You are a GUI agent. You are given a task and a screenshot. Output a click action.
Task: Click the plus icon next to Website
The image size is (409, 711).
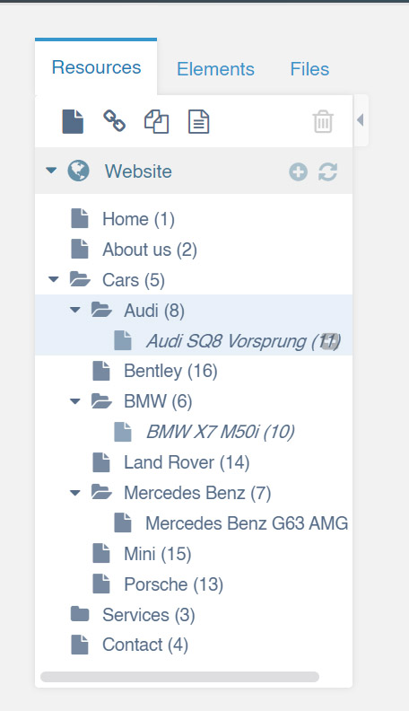point(298,171)
